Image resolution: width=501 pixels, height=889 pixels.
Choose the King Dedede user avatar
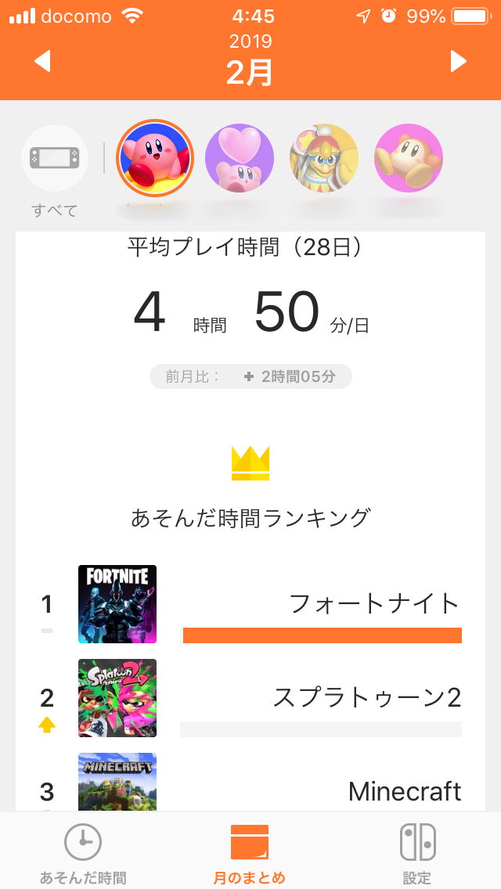324,158
